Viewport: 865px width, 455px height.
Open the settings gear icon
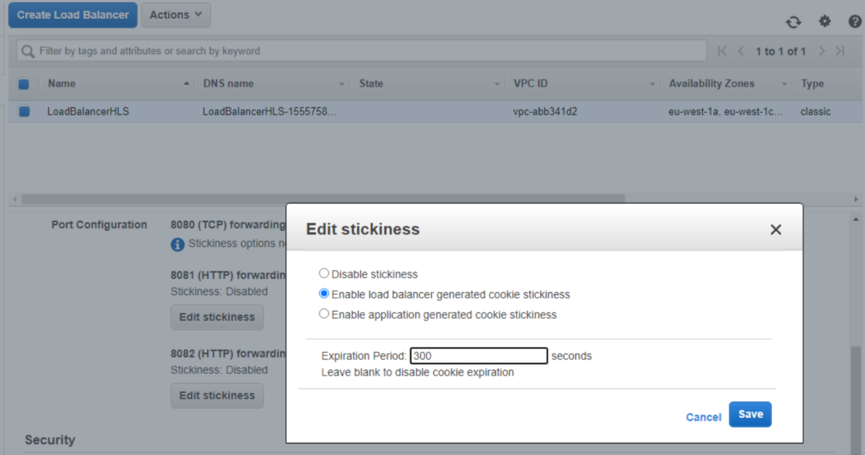coord(824,22)
